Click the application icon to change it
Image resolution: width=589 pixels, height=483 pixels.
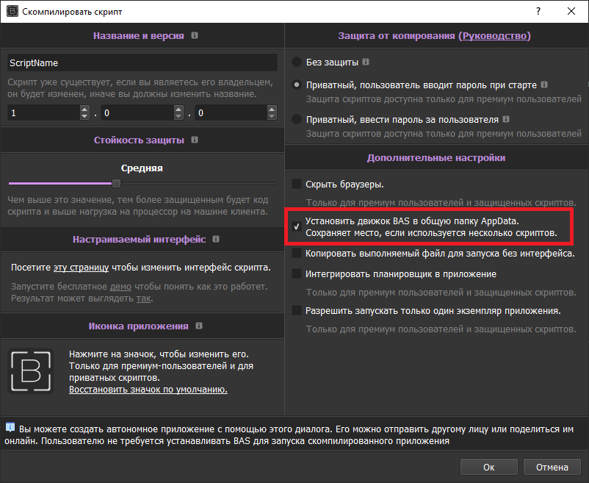coord(31,371)
